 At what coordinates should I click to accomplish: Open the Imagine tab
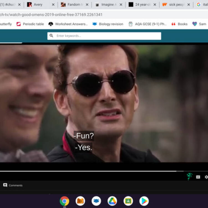[x=108, y=5]
